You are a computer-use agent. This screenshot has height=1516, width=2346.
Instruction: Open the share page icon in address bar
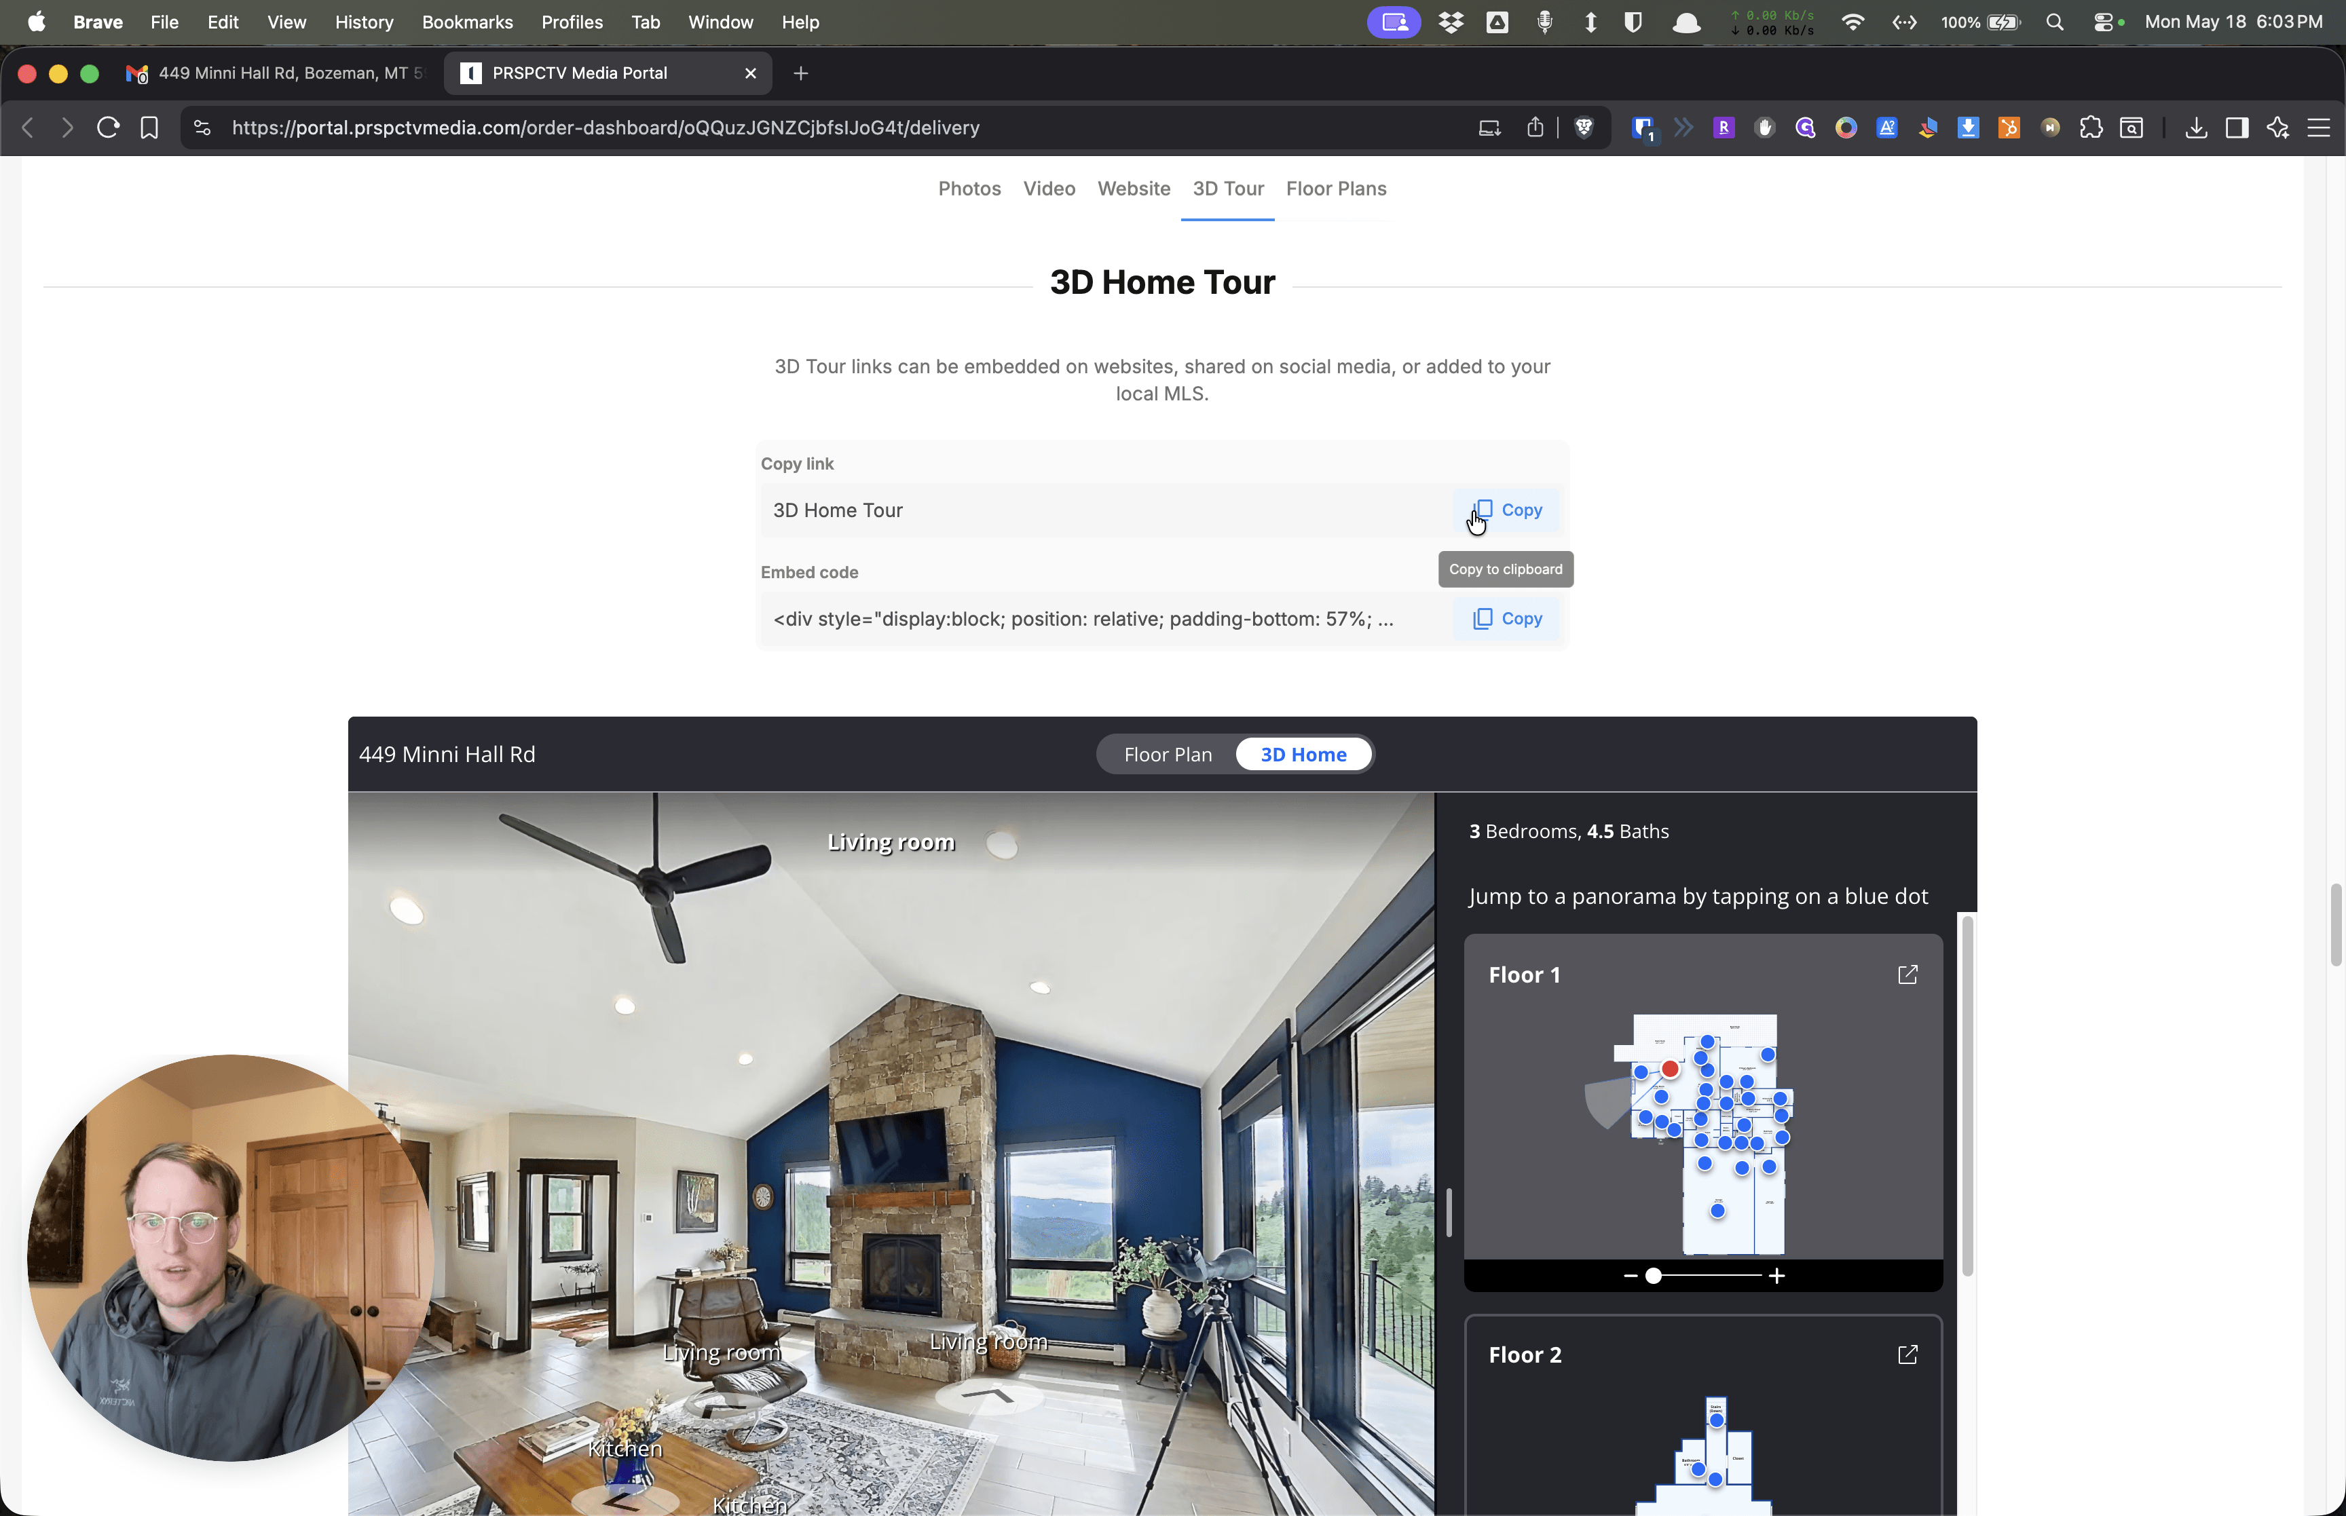1535,127
